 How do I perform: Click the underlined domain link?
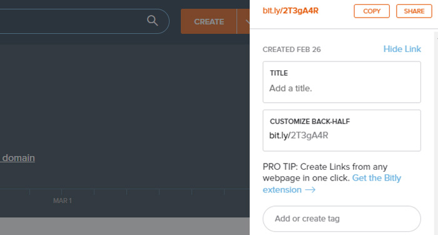coord(18,158)
